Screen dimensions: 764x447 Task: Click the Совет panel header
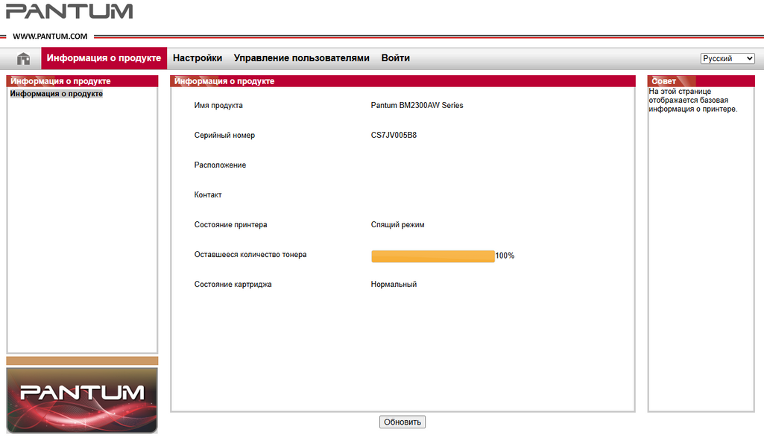(x=701, y=81)
